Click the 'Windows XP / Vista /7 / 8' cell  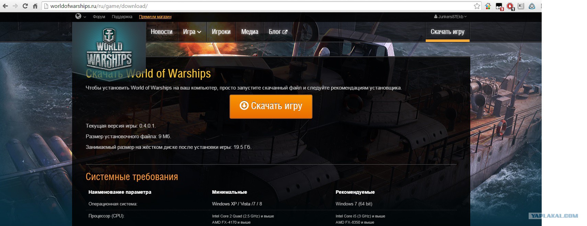[237, 204]
